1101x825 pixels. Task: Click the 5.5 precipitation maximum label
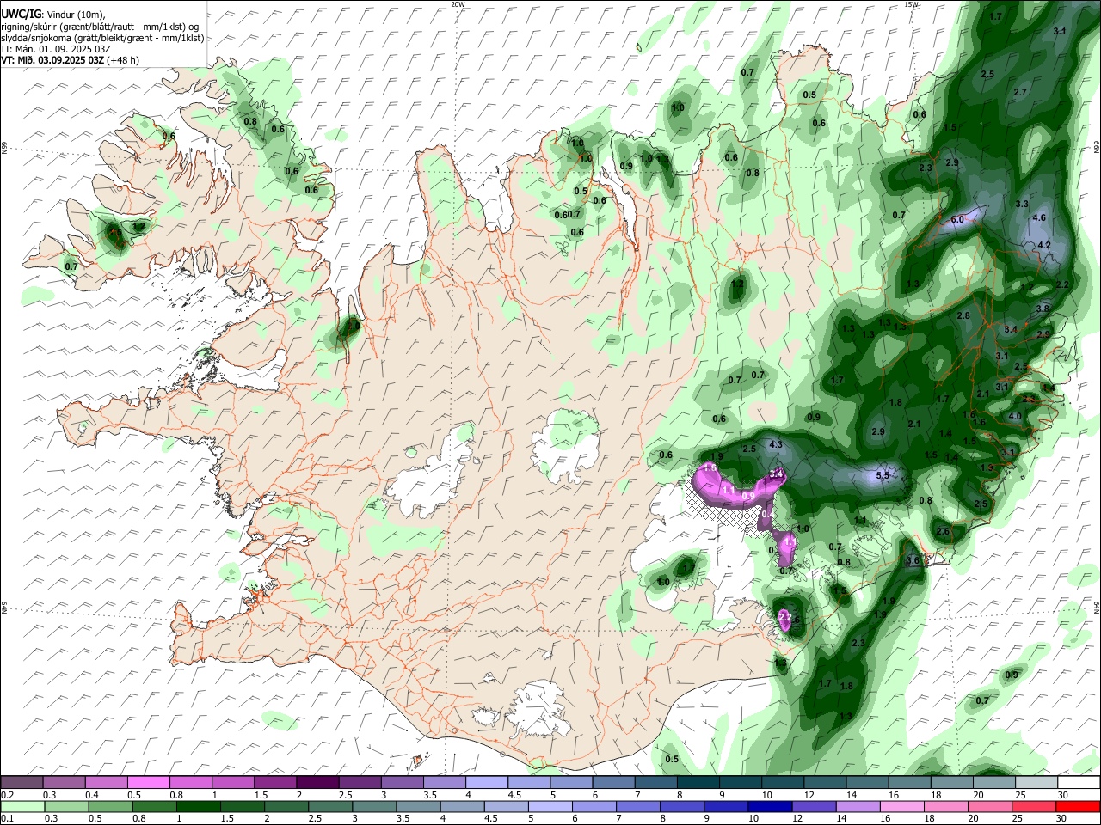tap(882, 475)
